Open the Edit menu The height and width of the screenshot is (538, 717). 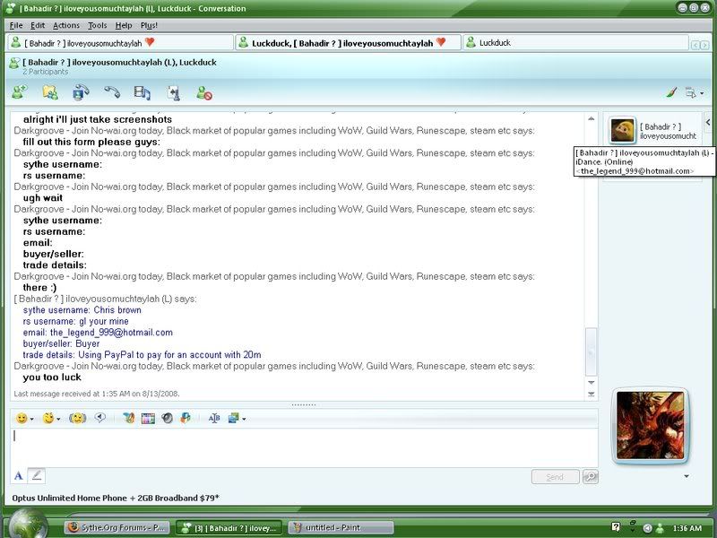(38, 26)
